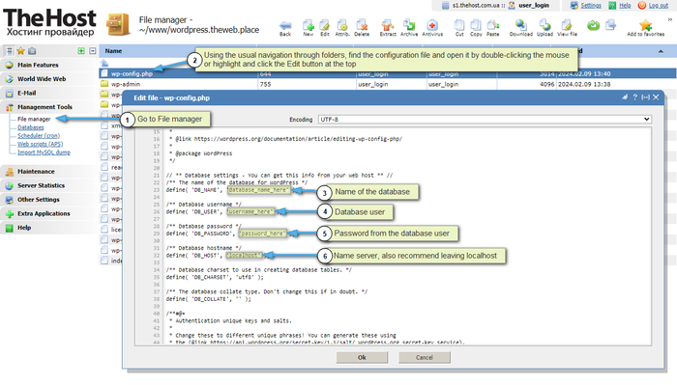This screenshot has width=677, height=385.
Task: Click the list-view icon in sidebar header
Action: tap(9, 51)
